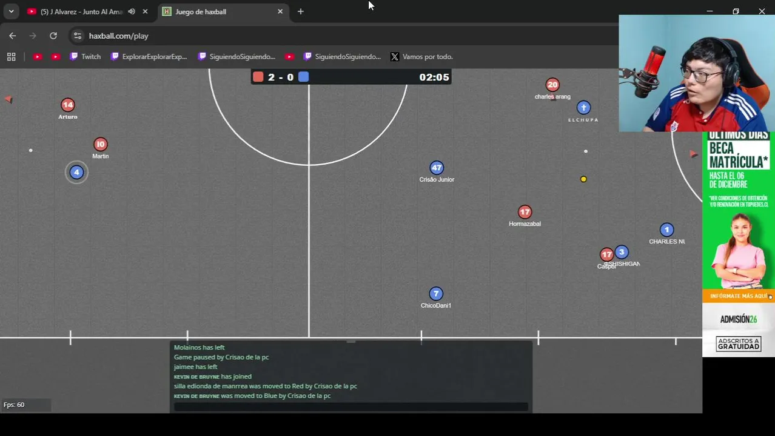This screenshot has height=436, width=775.
Task: Click the BECA MATRÍCULA ad headline
Action: click(738, 155)
